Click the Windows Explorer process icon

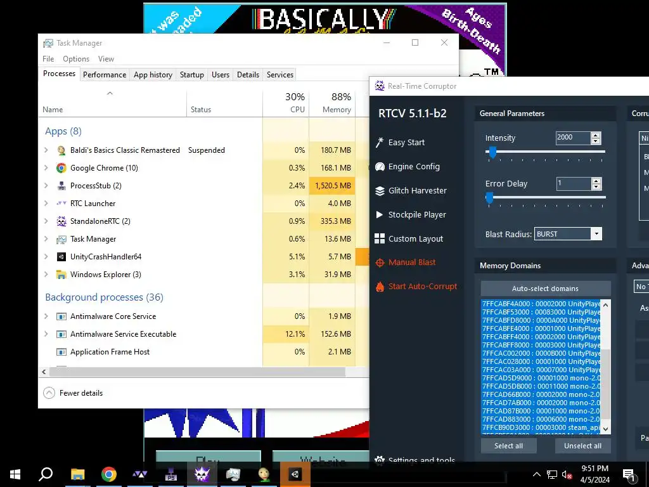(61, 275)
